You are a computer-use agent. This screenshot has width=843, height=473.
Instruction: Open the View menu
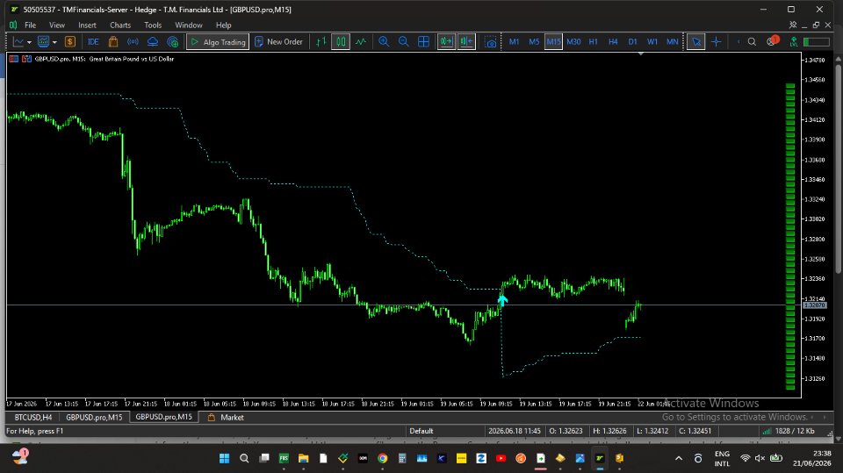(x=57, y=25)
